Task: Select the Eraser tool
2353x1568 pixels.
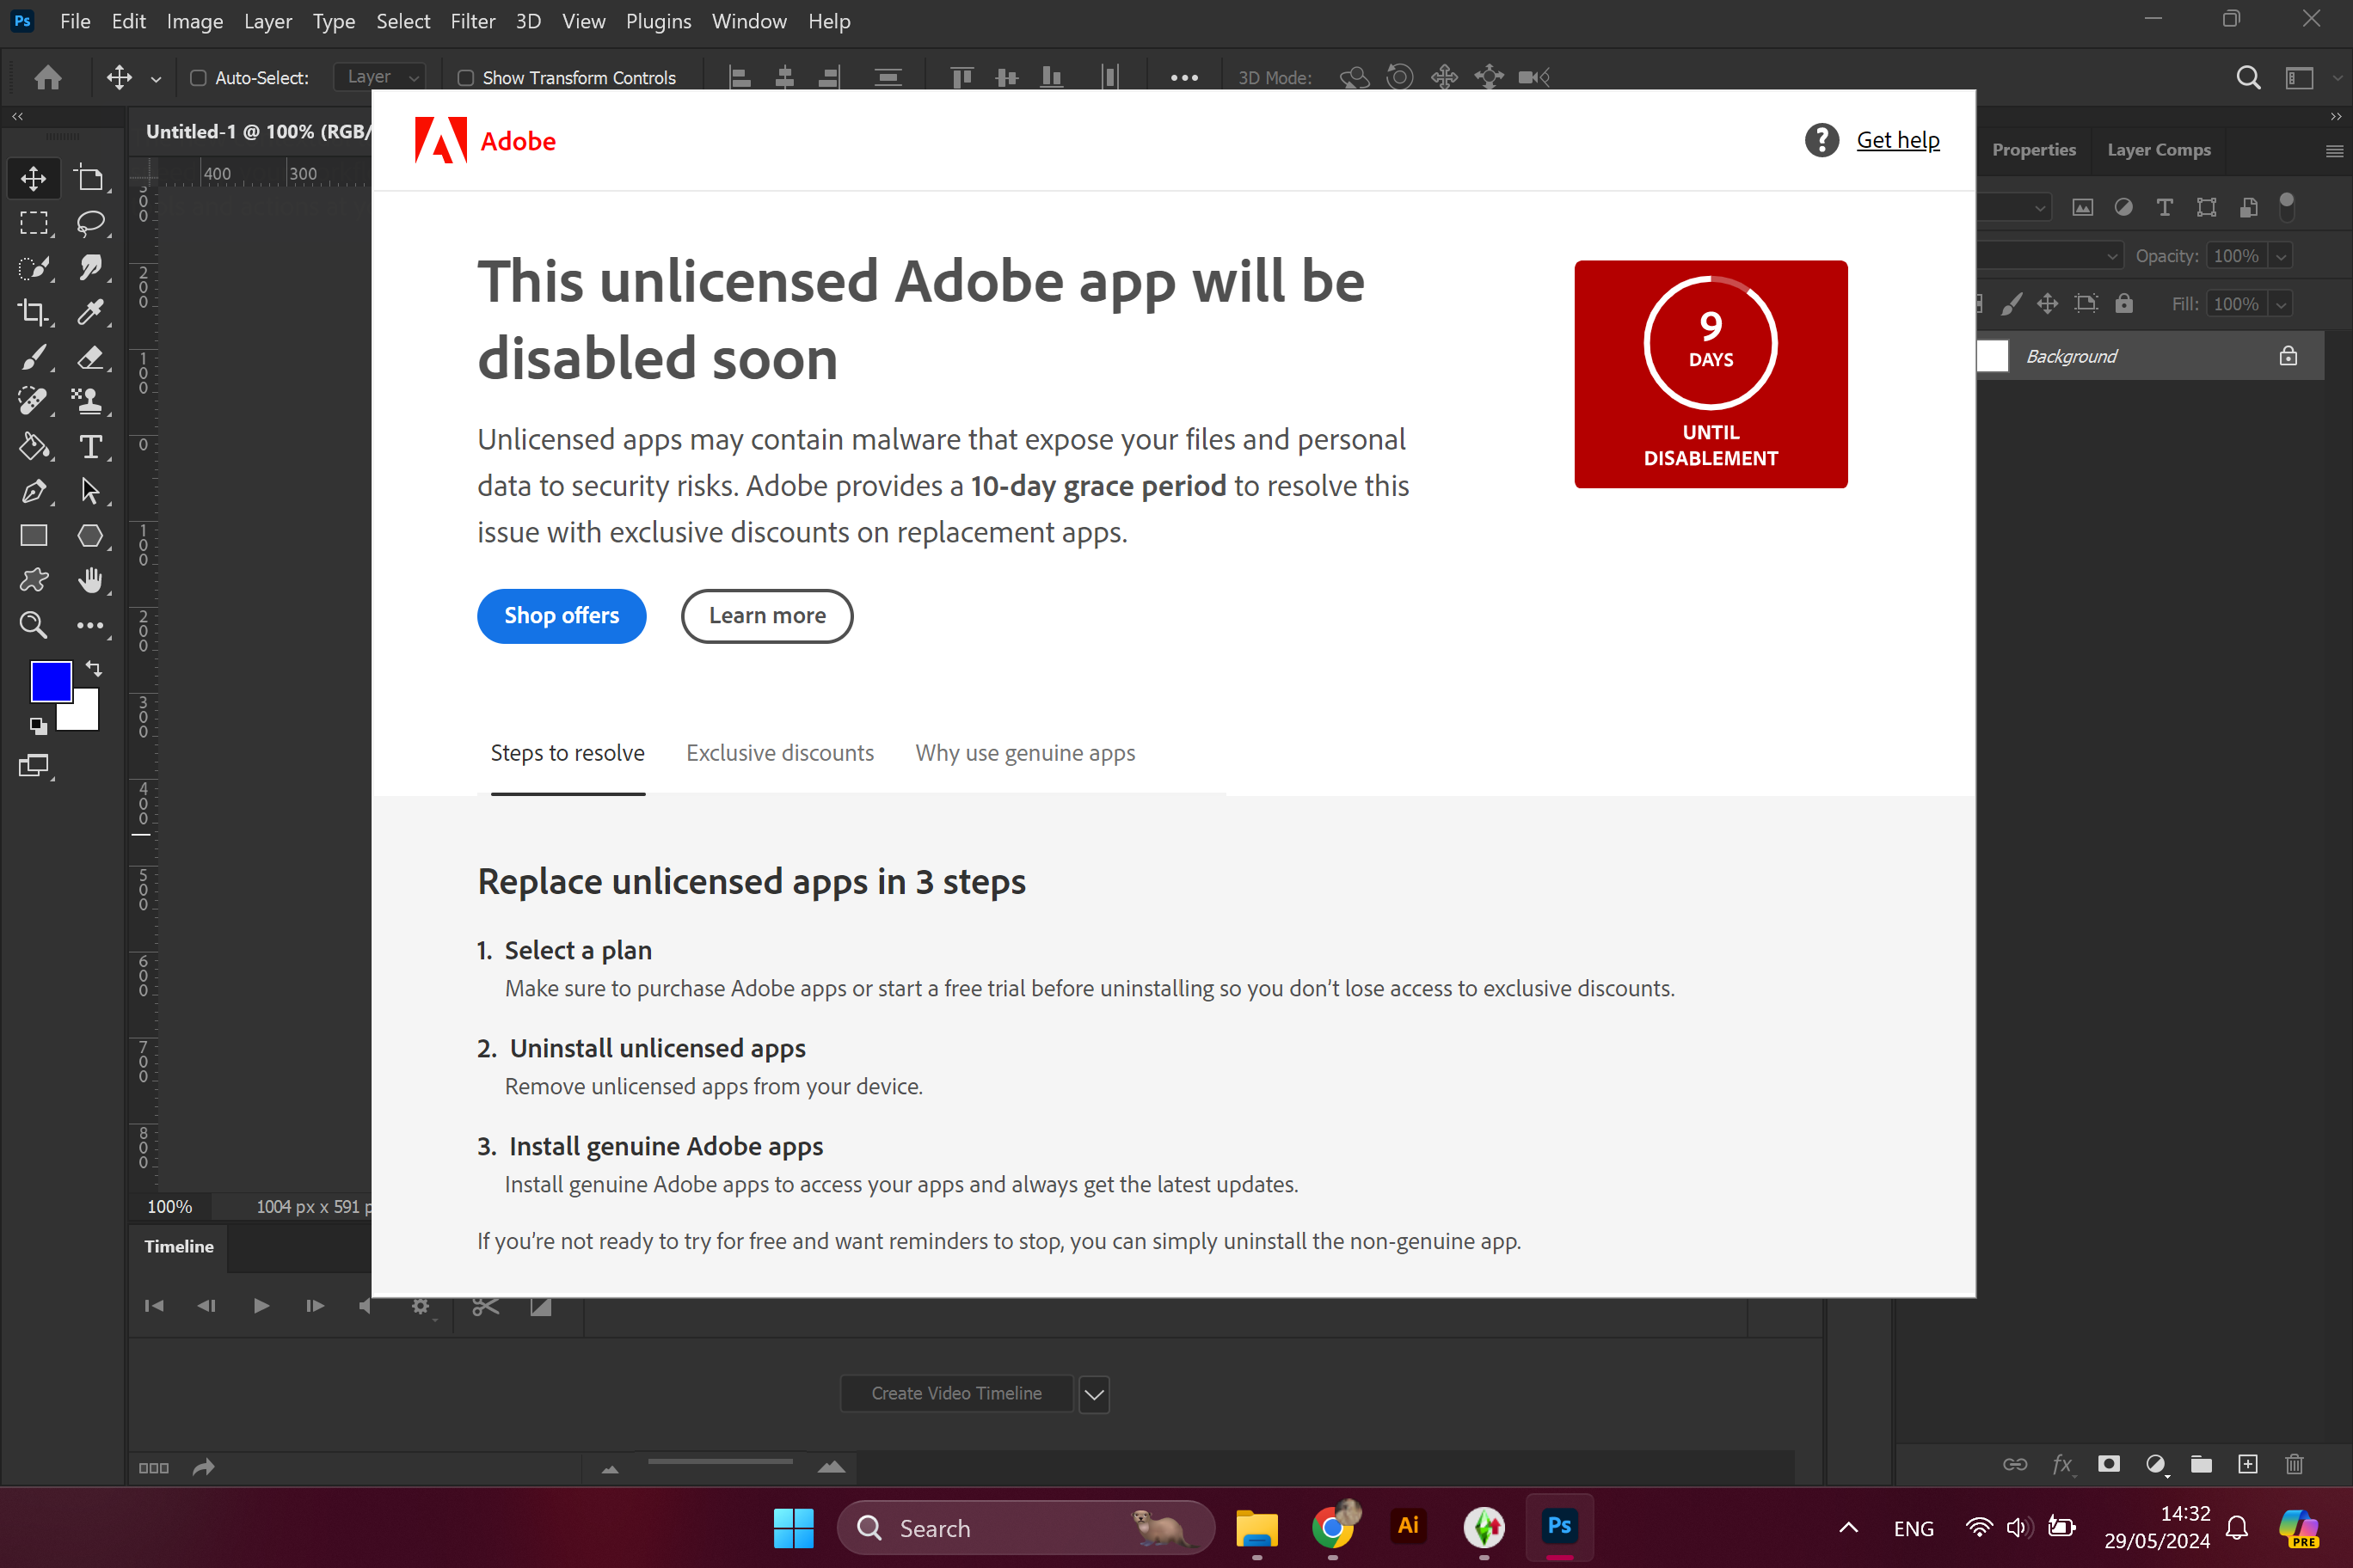Action: click(90, 357)
